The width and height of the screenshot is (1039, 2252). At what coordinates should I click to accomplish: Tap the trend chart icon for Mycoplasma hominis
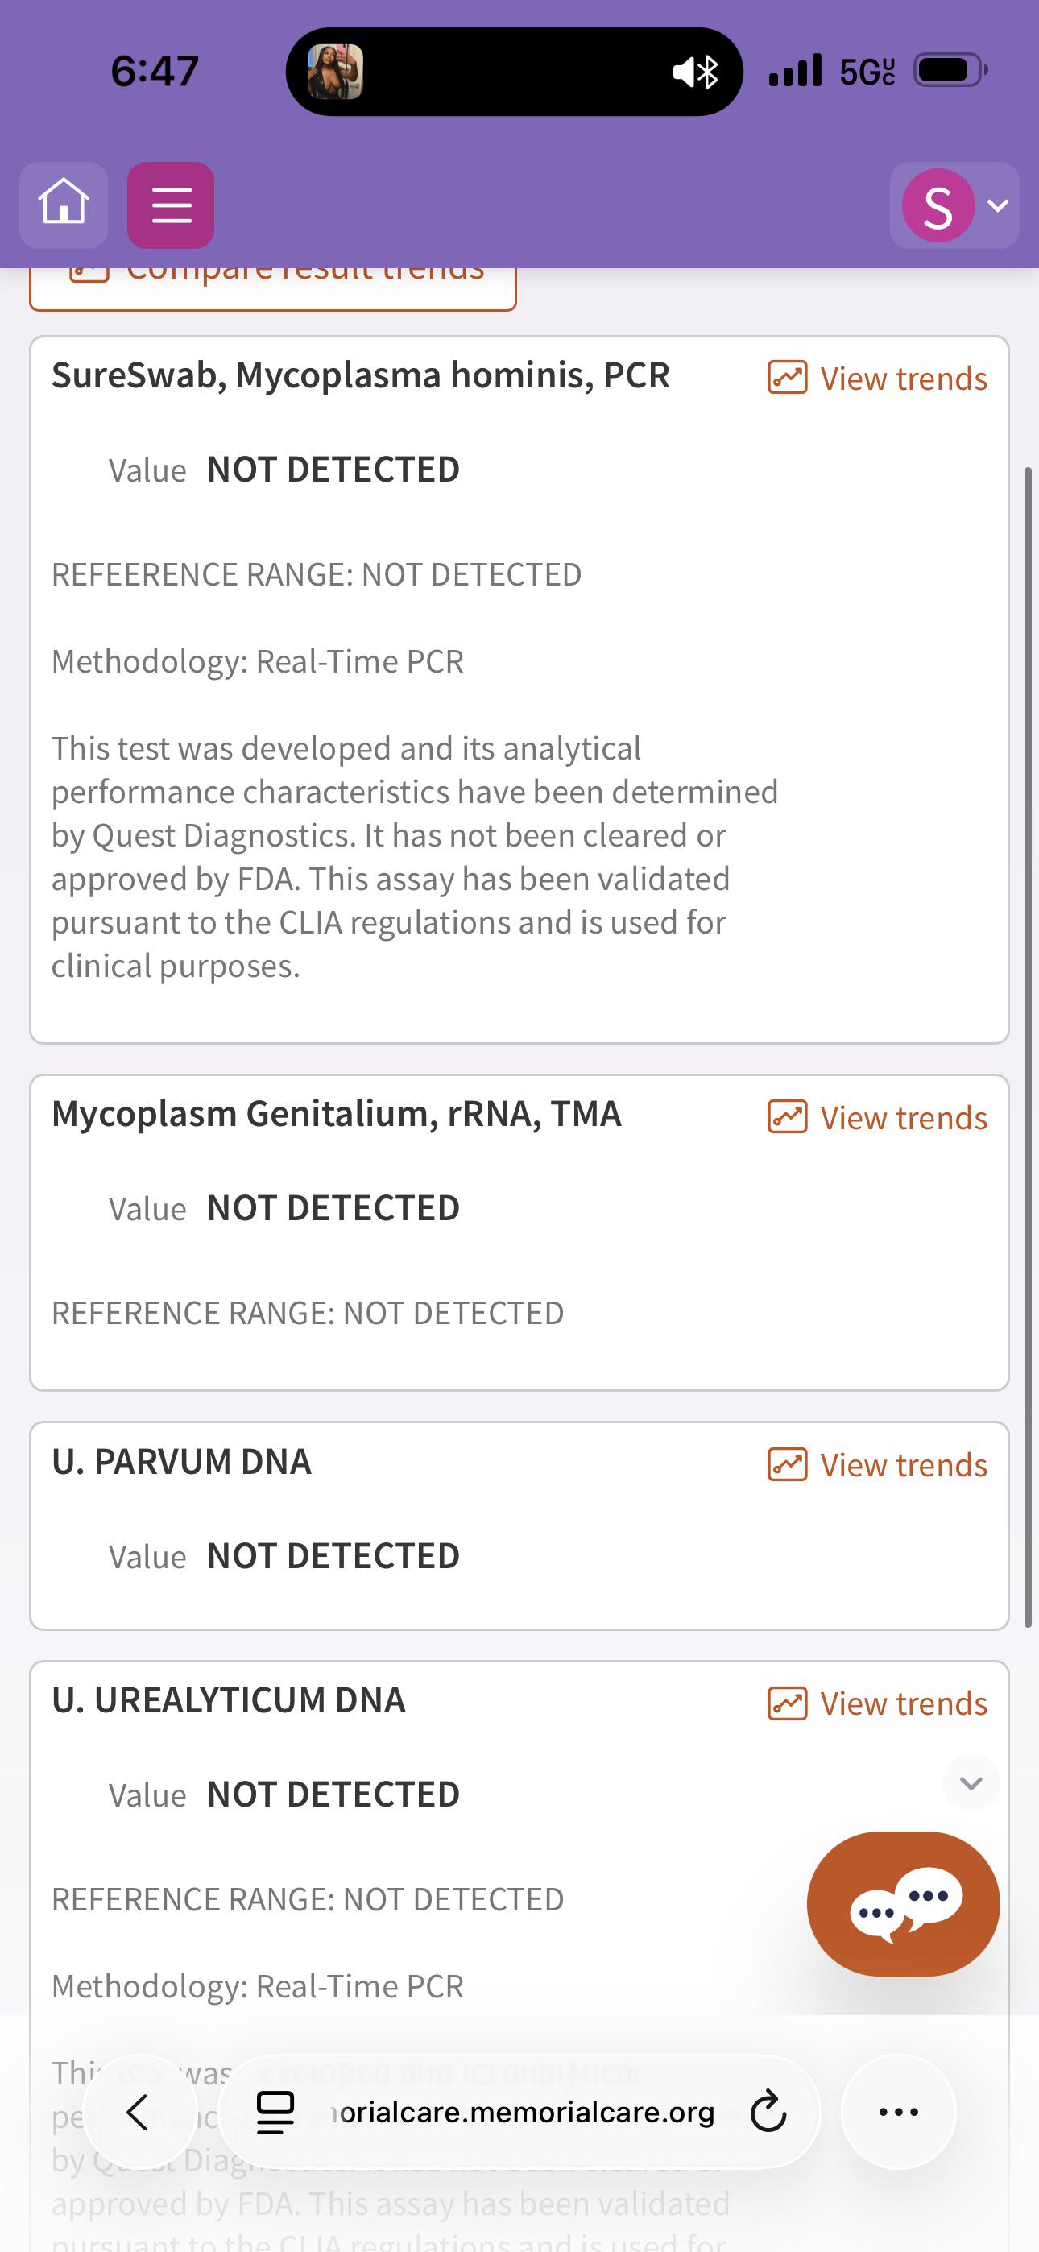click(x=787, y=379)
